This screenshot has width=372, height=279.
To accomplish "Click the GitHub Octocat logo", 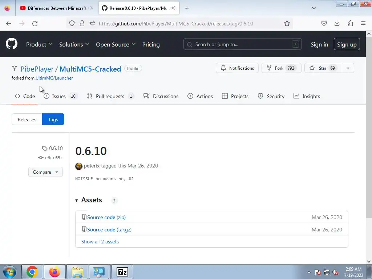I will [11, 44].
